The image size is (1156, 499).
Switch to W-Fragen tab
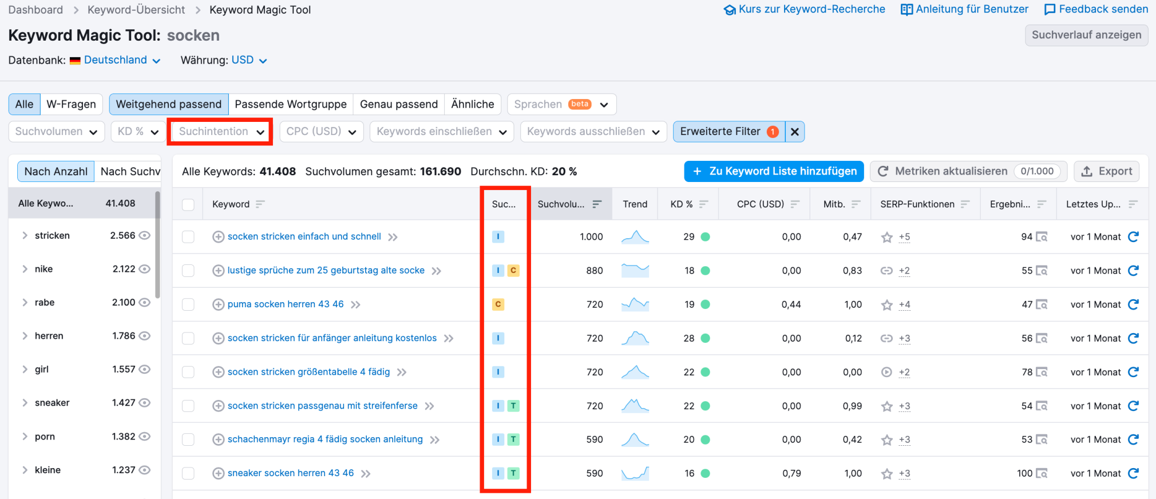[x=72, y=104]
